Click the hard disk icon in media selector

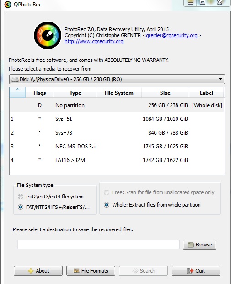click(x=15, y=79)
